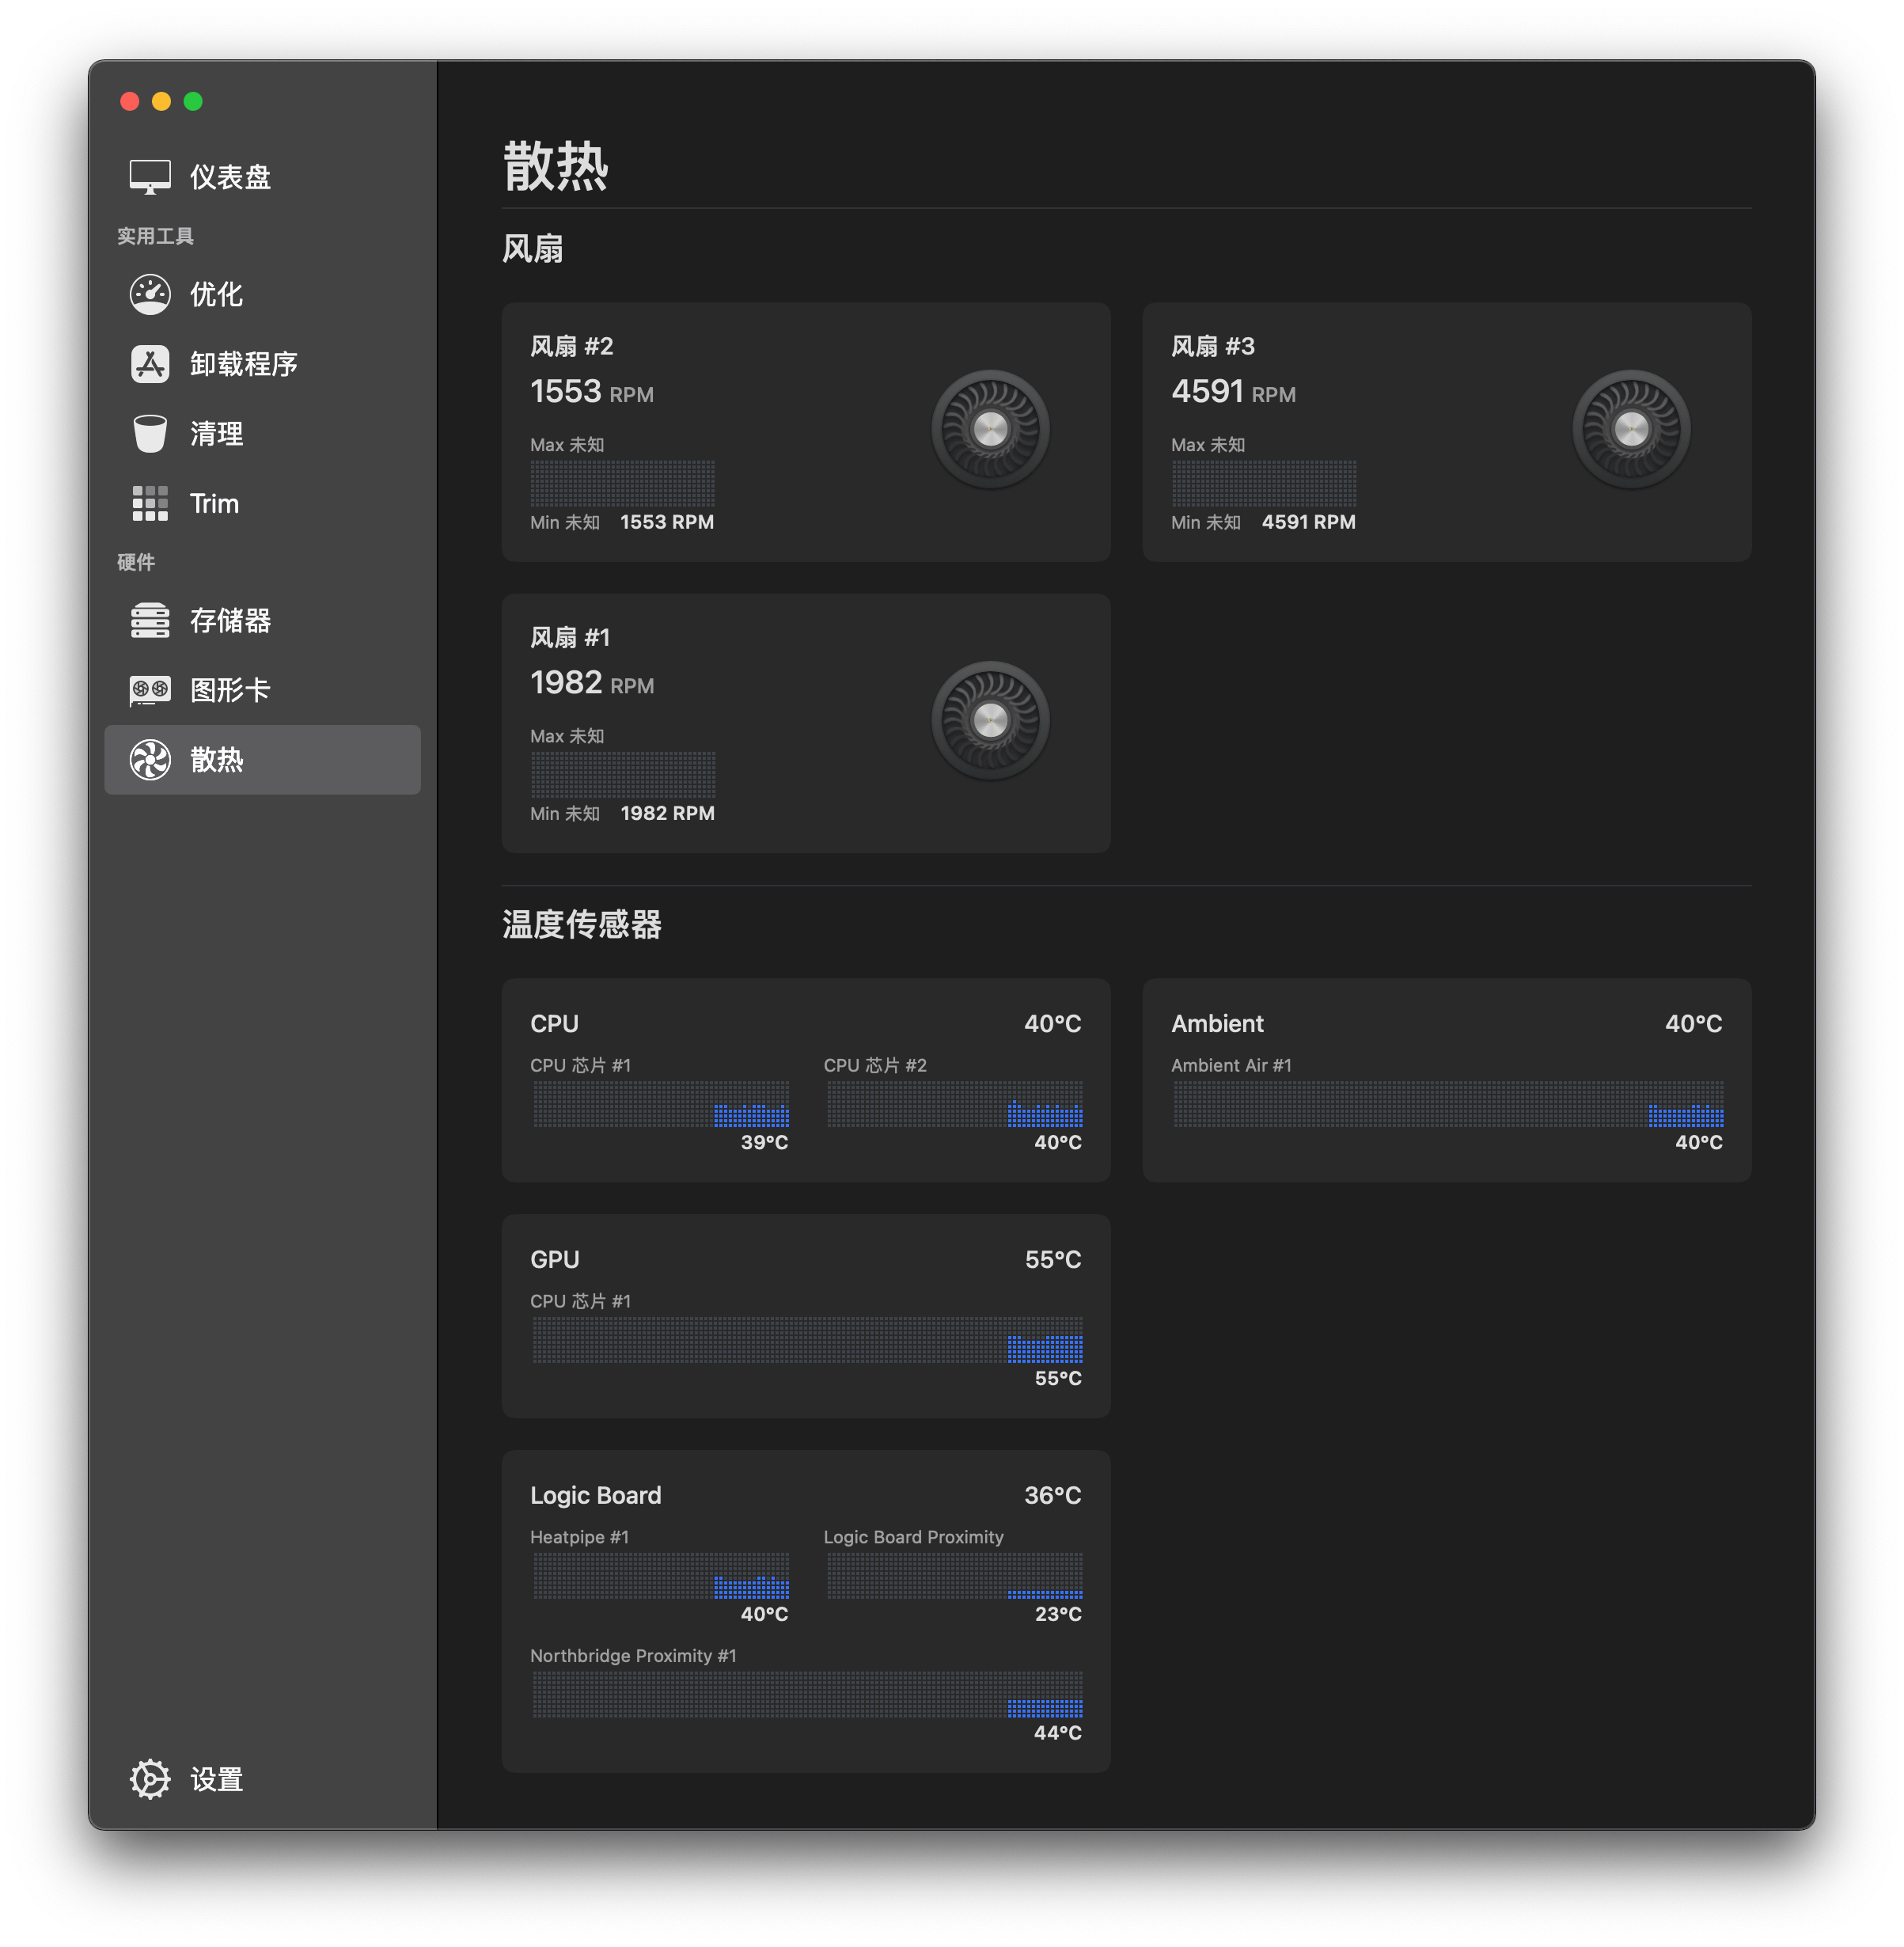Click the Fan #3 RPM history graph
Screen dimensions: 1904x1947
coord(1263,484)
